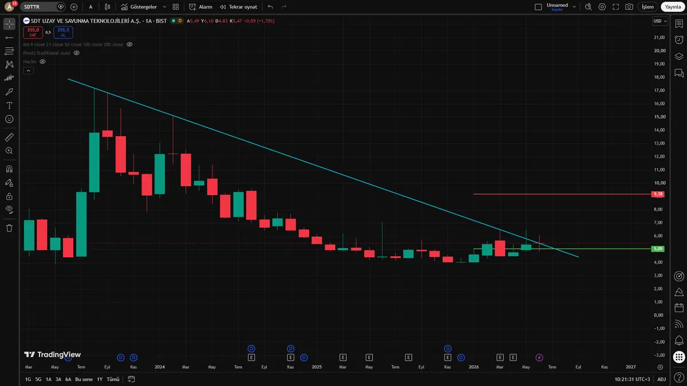Toggle visibility of MA indicator
This screenshot has height=386, width=687.
point(129,44)
